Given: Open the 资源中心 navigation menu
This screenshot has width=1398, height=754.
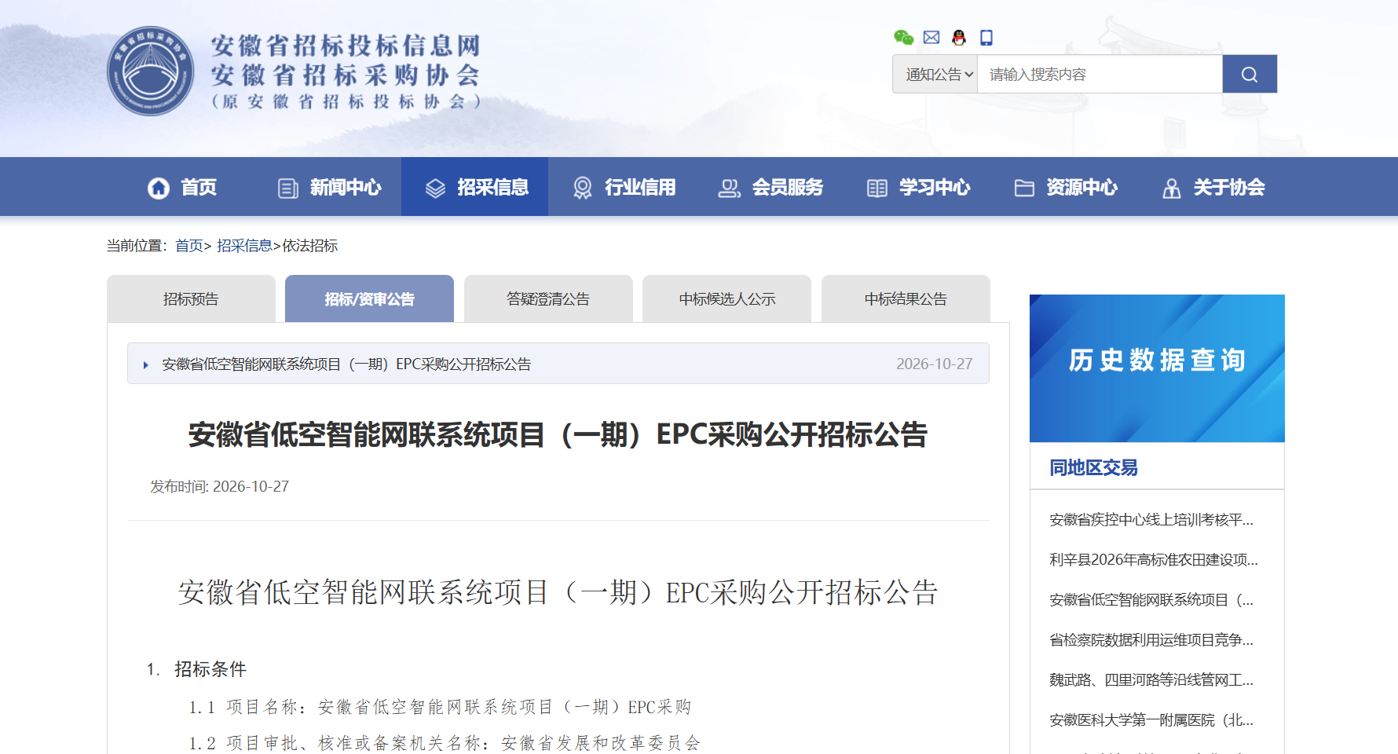Looking at the screenshot, I should point(1064,187).
